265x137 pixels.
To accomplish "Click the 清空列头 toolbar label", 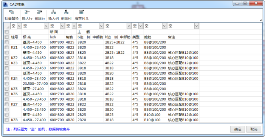I will coord(82,18).
